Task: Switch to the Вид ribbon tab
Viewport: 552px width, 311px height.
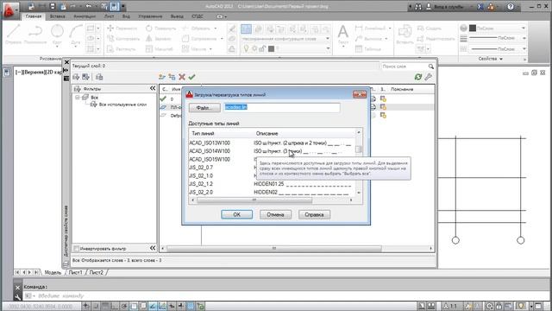Action: pos(126,16)
